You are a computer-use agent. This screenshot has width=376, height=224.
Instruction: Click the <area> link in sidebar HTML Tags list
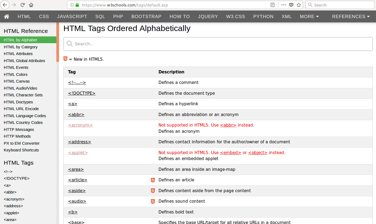(x=10, y=220)
